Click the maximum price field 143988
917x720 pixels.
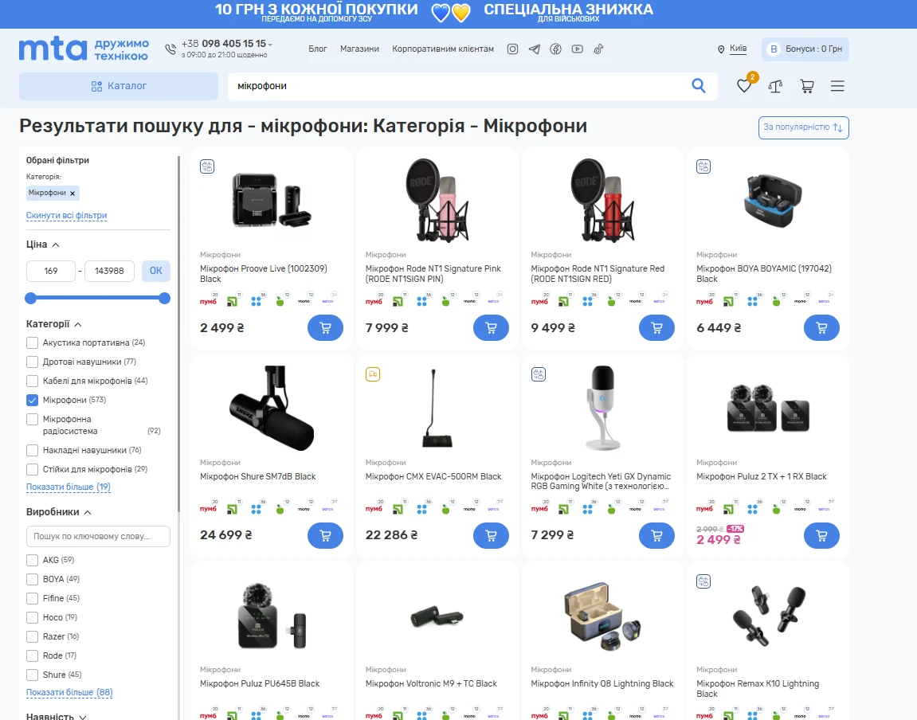109,271
